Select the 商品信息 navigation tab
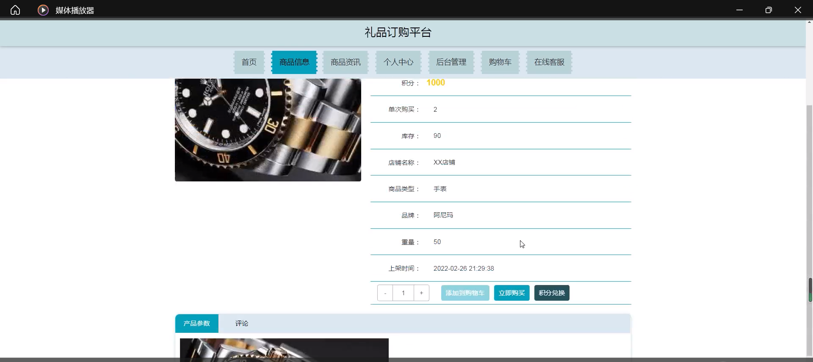 [x=294, y=62]
